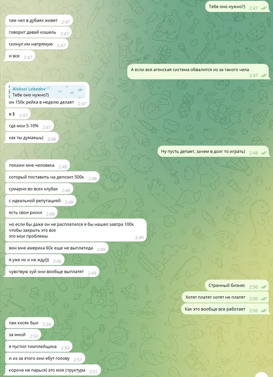Screen dimensions: 273x377
Task: Click the 'Aleksei Lebedev' name in reply quote
Action: (29, 89)
